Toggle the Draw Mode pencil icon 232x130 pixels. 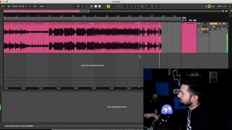coord(206,6)
